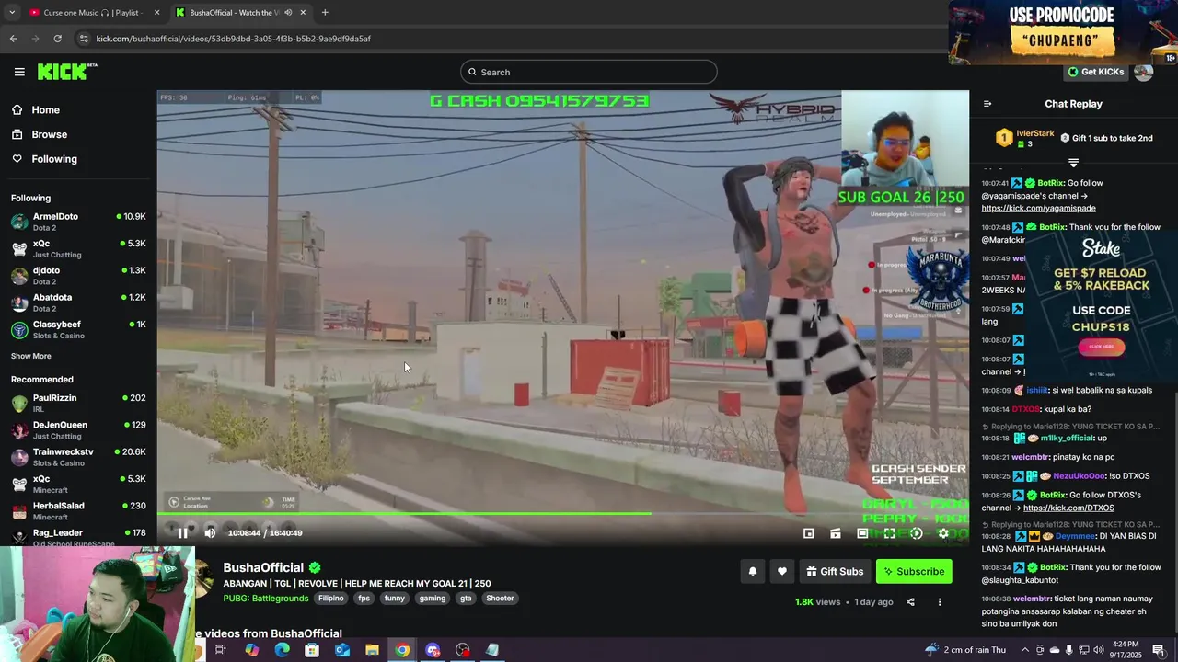Click the verified badge next to BushaOfficial

coord(315,568)
